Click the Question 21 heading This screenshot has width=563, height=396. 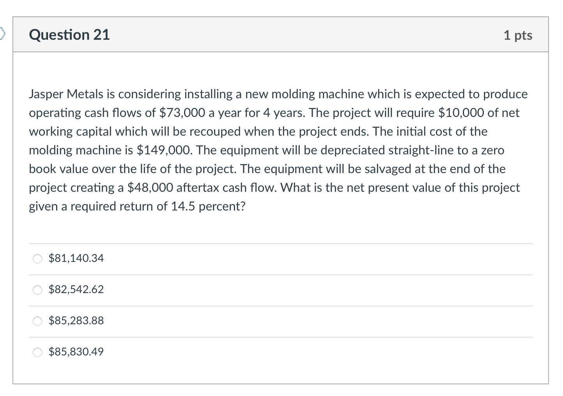point(69,35)
